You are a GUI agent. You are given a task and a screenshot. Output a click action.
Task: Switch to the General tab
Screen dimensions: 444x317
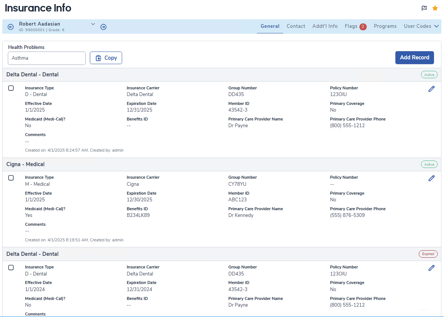pos(270,26)
